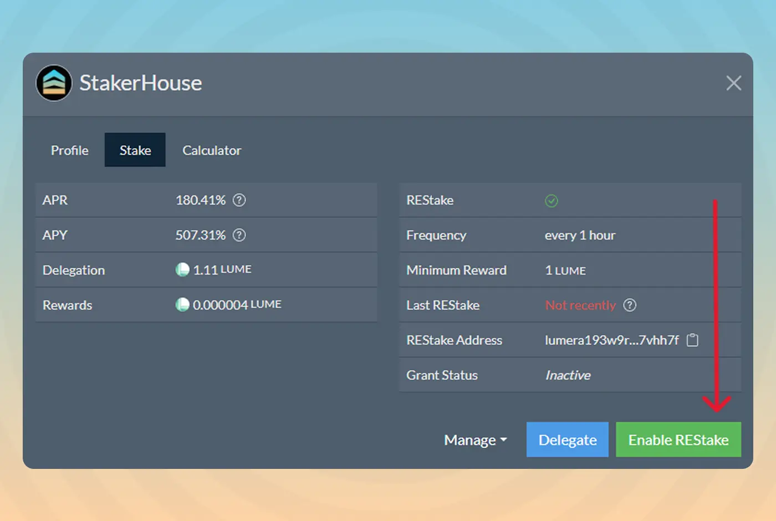
Task: Switch to the Profile tab
Action: 70,150
